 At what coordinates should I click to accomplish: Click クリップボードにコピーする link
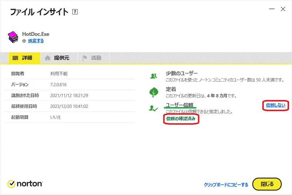[226, 185]
